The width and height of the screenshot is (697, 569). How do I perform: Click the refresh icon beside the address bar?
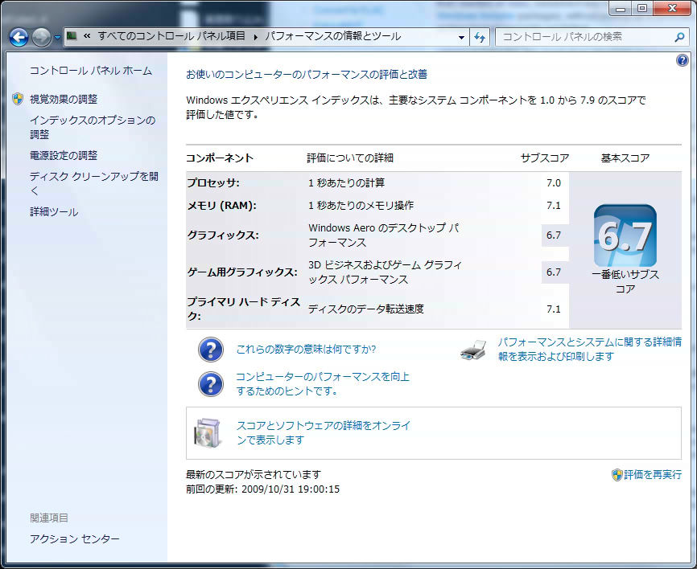(480, 37)
